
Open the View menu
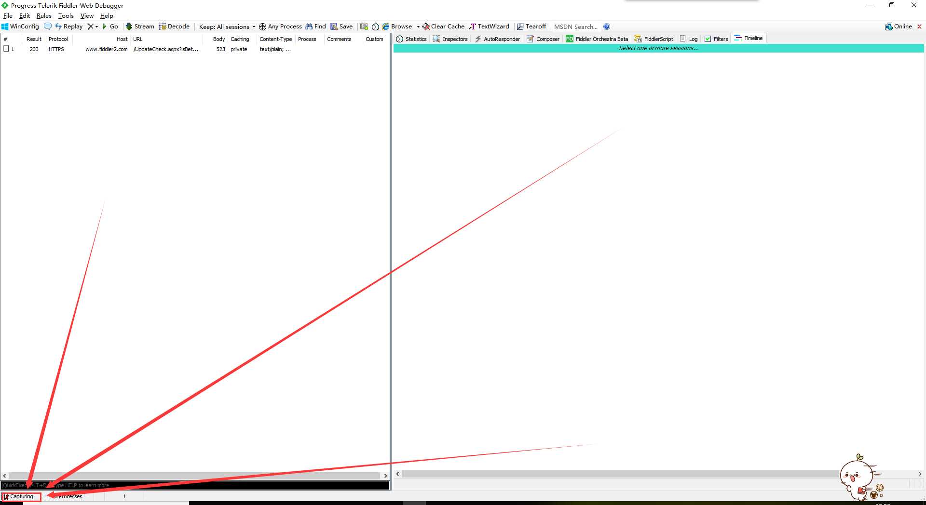point(87,16)
